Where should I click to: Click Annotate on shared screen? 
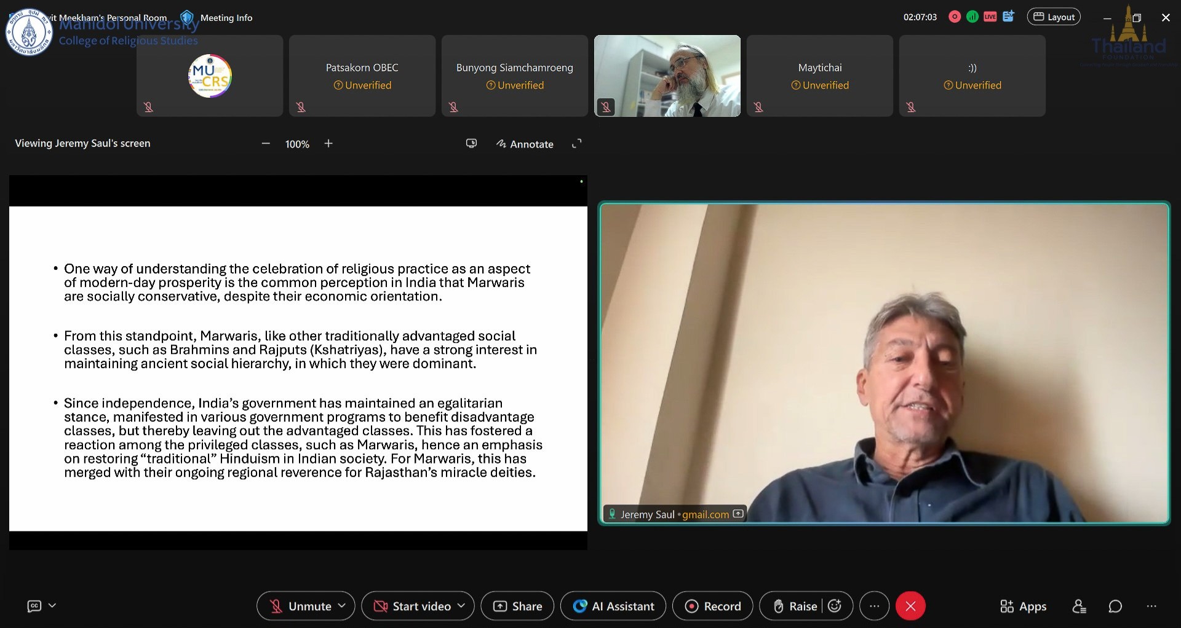(x=525, y=144)
